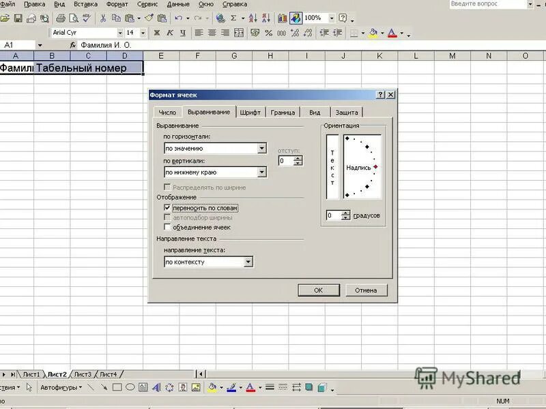Open the Формат menu
546x409 pixels.
coord(117,4)
